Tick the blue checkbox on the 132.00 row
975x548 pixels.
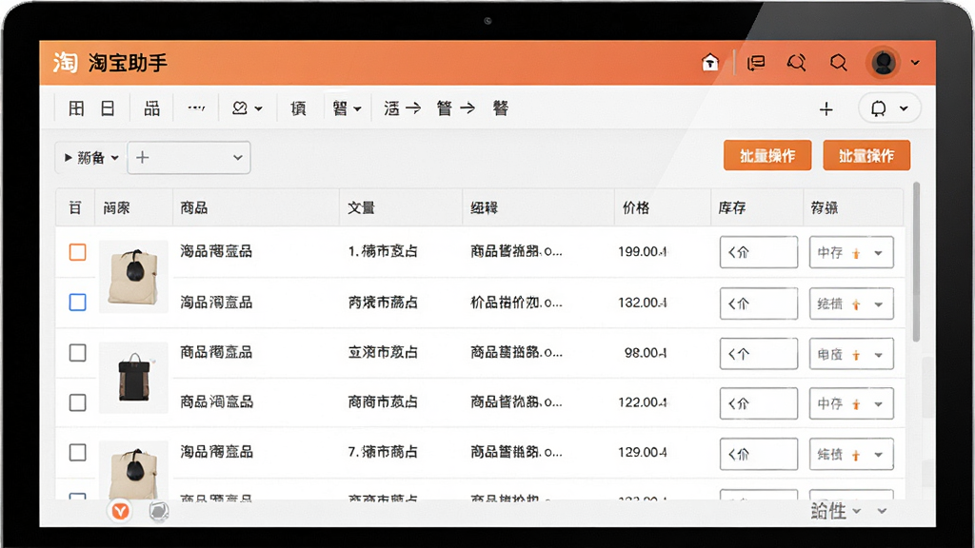78,303
